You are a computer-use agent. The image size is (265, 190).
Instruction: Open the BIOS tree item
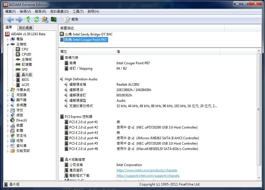25,80
